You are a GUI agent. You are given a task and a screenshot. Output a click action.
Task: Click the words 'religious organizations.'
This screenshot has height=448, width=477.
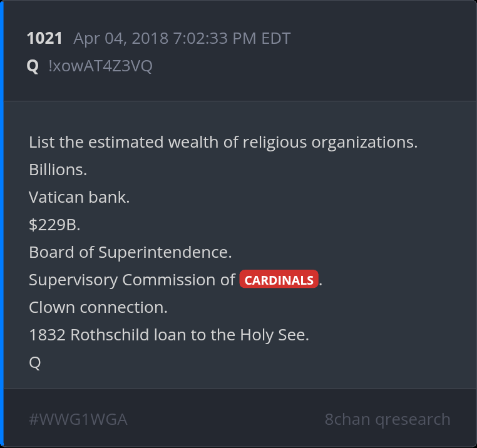(330, 142)
